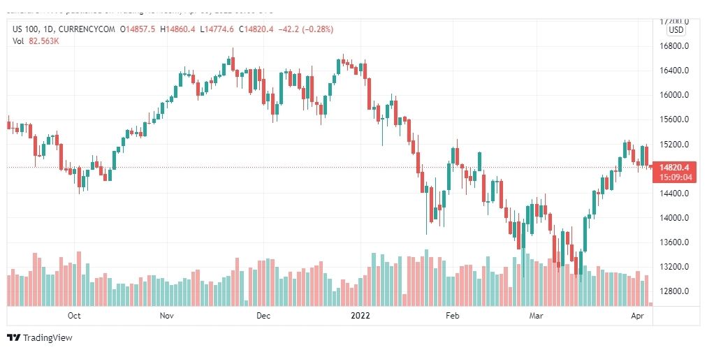
Task: Click the 2022 label on time axis
Action: 360,315
